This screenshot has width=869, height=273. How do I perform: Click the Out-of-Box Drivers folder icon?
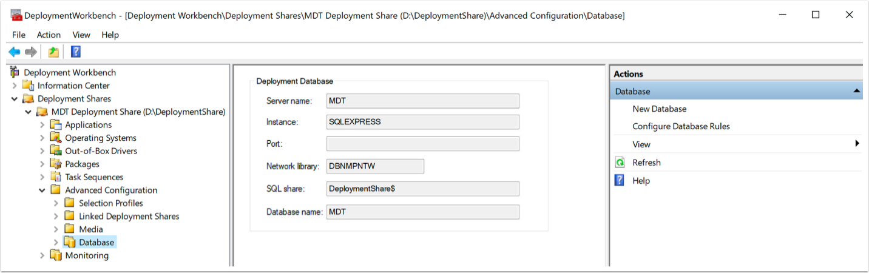point(56,150)
